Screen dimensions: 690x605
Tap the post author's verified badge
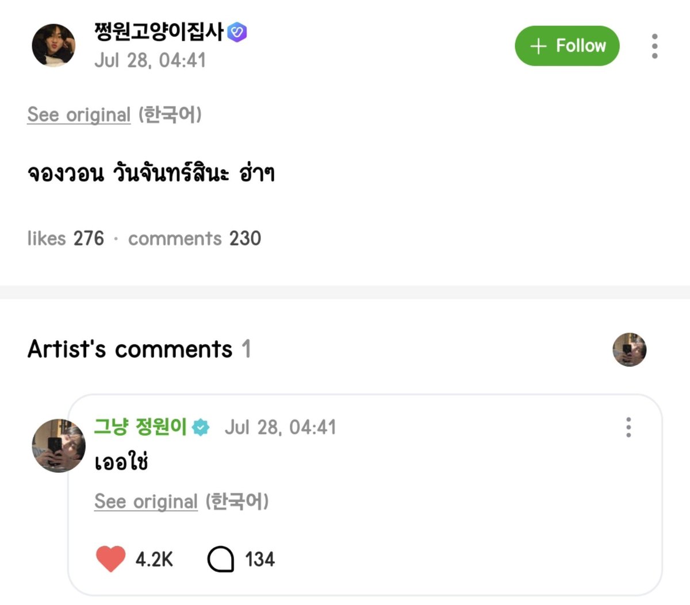(237, 32)
